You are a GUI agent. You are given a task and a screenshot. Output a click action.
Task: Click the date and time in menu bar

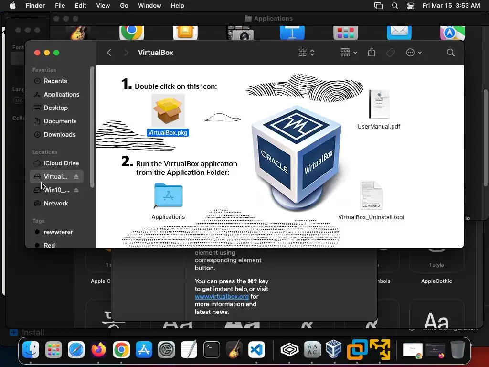[451, 6]
